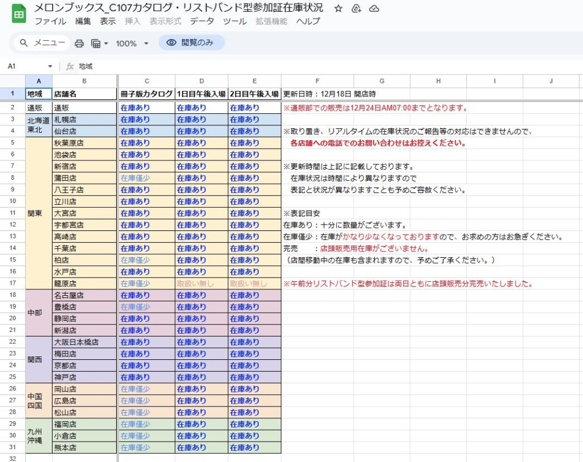Select the 関東 region cell
This screenshot has width=583, height=462.
click(39, 213)
